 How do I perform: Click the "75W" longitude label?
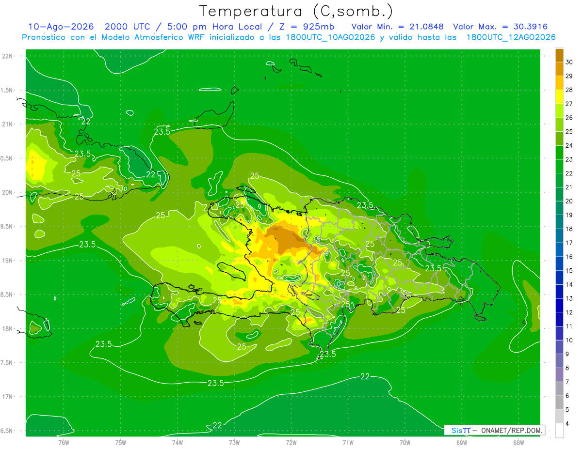coord(121,442)
